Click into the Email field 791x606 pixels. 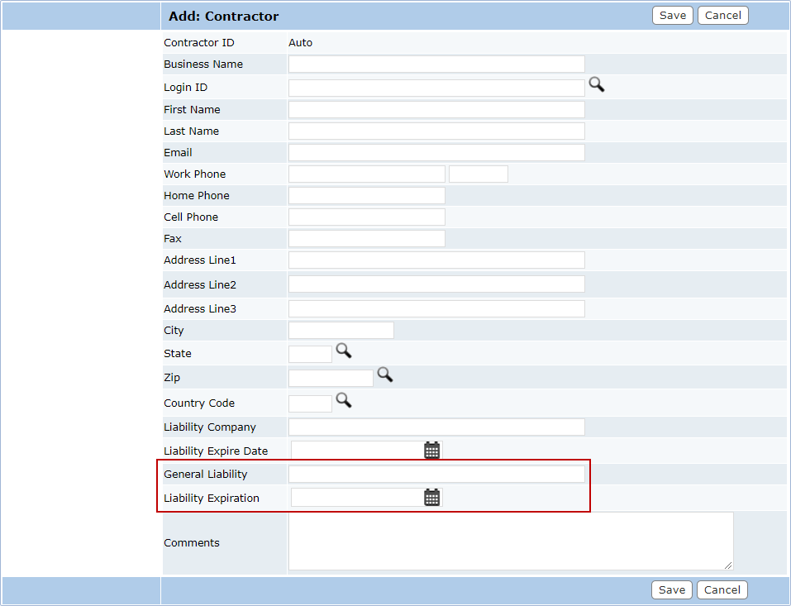(436, 152)
